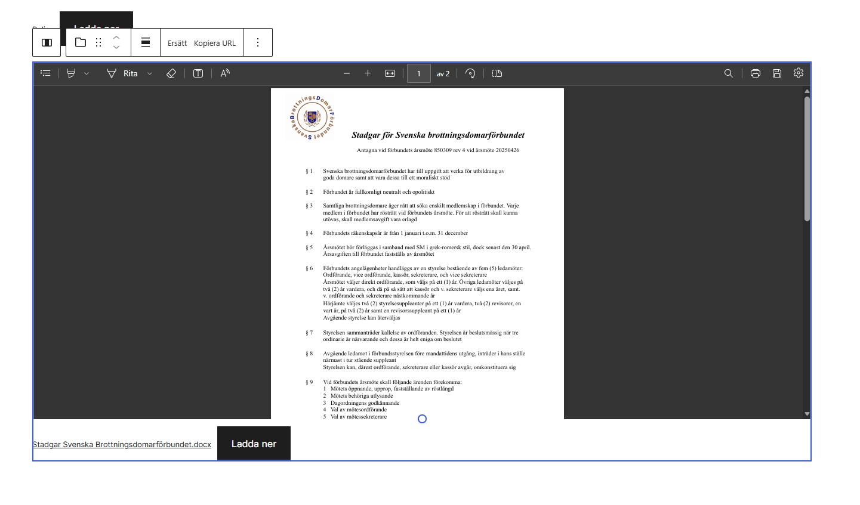The height and width of the screenshot is (505, 860).
Task: Open search in the PDF
Action: tap(729, 73)
